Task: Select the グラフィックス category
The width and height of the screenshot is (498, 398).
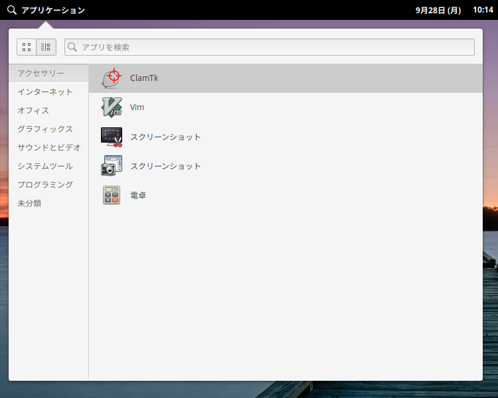Action: pyautogui.click(x=48, y=129)
